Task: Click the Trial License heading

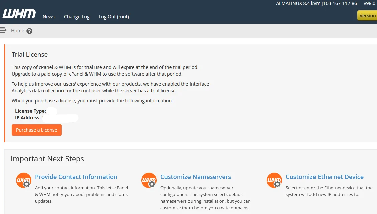Action: [29, 54]
